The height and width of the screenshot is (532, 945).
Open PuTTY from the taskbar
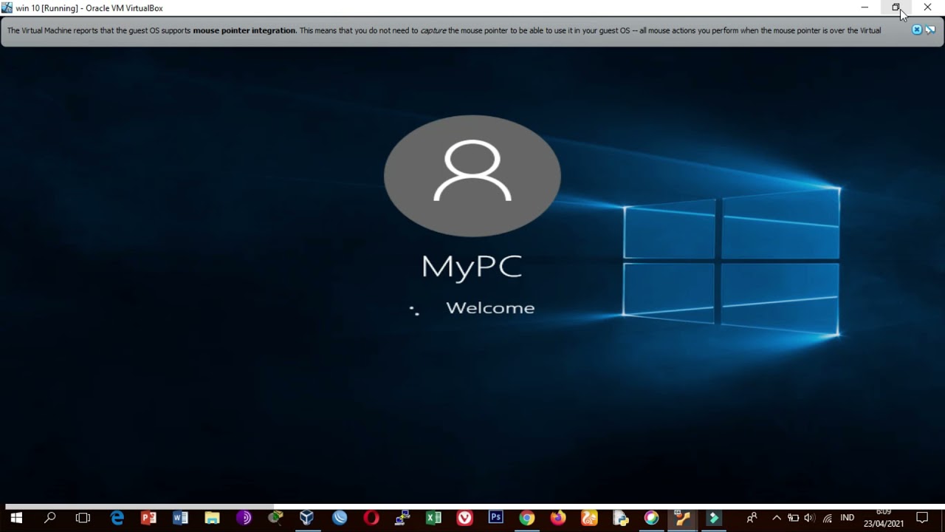pyautogui.click(x=402, y=518)
